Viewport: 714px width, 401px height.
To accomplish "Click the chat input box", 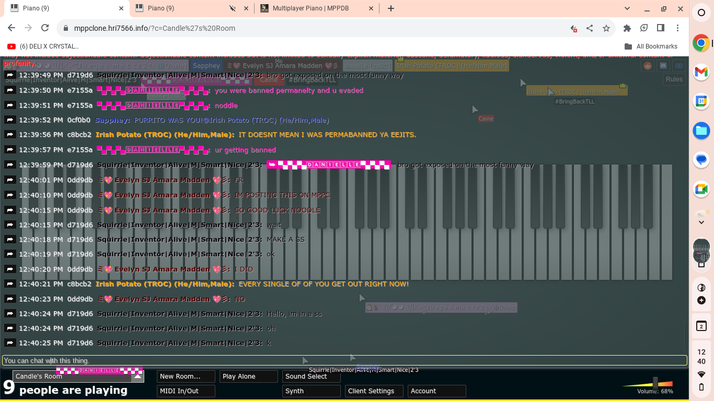I will (x=344, y=360).
